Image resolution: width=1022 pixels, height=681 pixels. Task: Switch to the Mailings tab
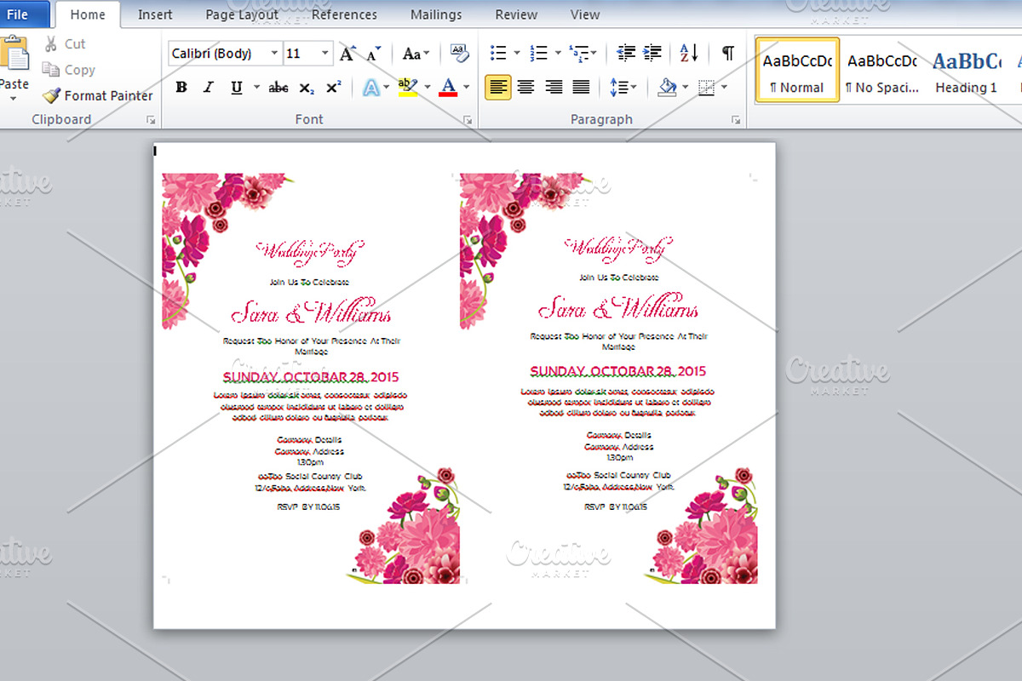click(436, 14)
